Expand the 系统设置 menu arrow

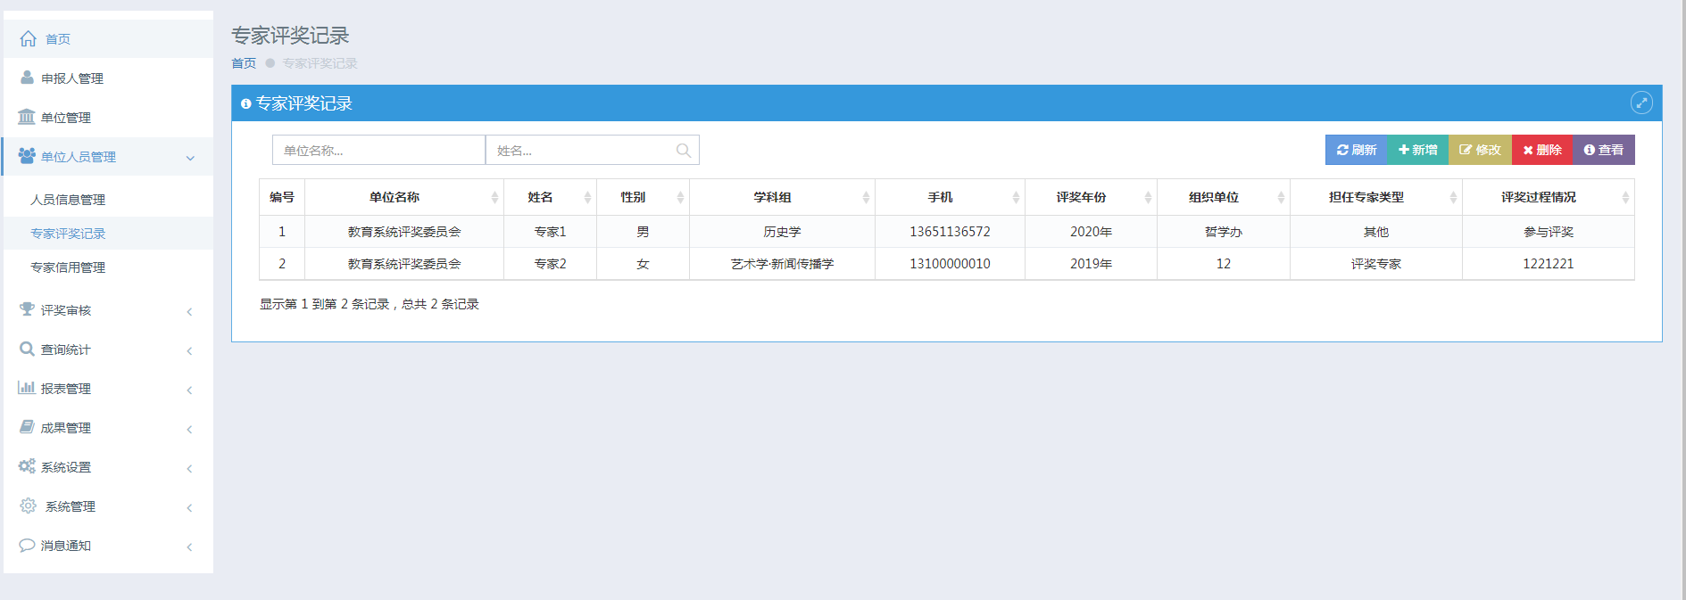click(189, 468)
